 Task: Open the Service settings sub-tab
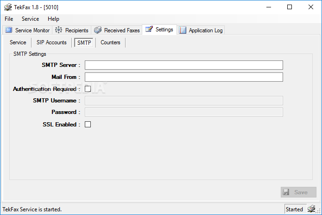tap(18, 42)
